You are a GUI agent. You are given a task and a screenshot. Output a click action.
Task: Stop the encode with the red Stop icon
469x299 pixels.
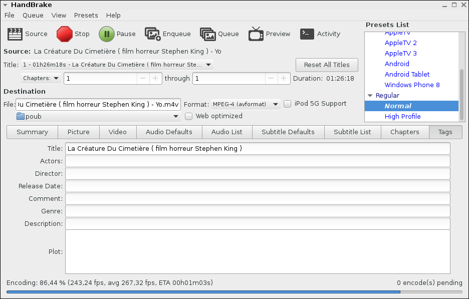64,34
